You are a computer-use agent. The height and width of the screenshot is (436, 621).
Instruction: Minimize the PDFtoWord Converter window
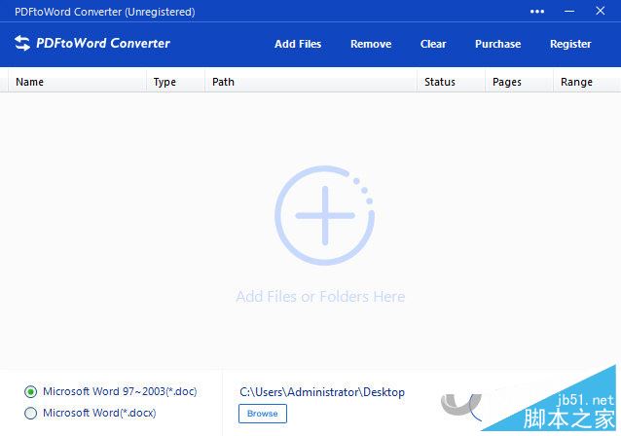click(x=569, y=12)
